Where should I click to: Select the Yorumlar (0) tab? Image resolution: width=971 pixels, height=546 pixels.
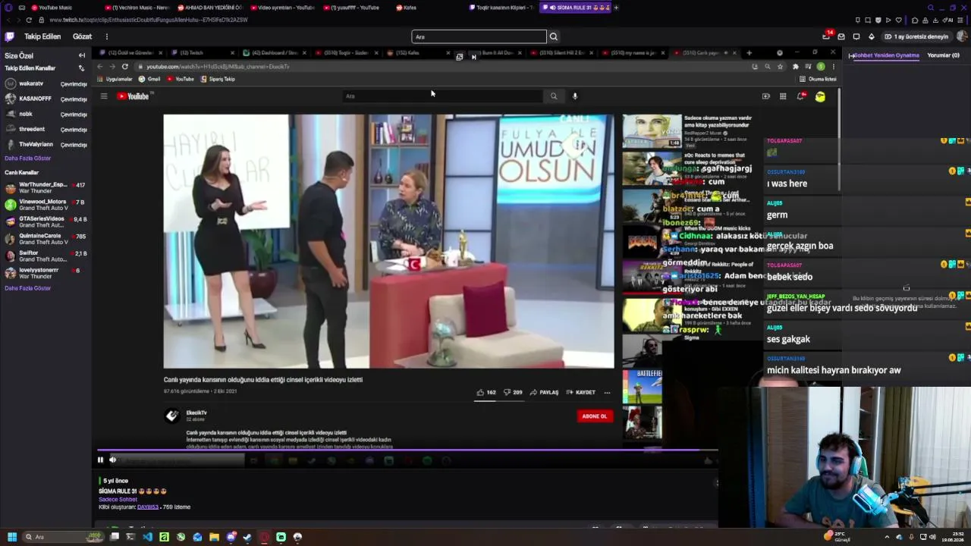point(944,55)
